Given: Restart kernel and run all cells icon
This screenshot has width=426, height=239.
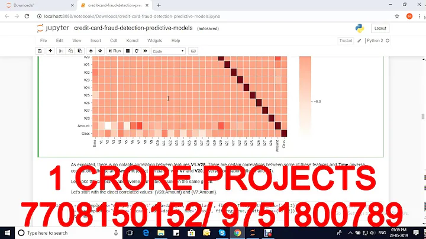Looking at the screenshot, I should 146,51.
